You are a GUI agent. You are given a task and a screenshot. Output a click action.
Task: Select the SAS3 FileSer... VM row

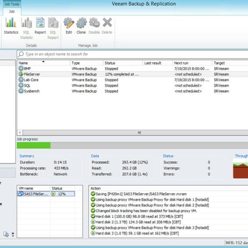46,194
